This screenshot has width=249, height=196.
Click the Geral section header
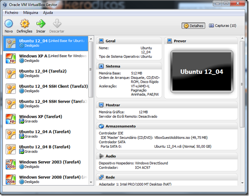click(129, 41)
